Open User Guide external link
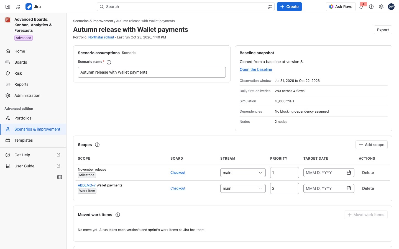This screenshot has height=249, width=399. [x=33, y=166]
